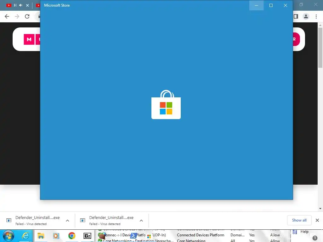Open PowerShell taskbar icon
Image resolution: width=323 pixels, height=242 pixels.
(x=134, y=236)
